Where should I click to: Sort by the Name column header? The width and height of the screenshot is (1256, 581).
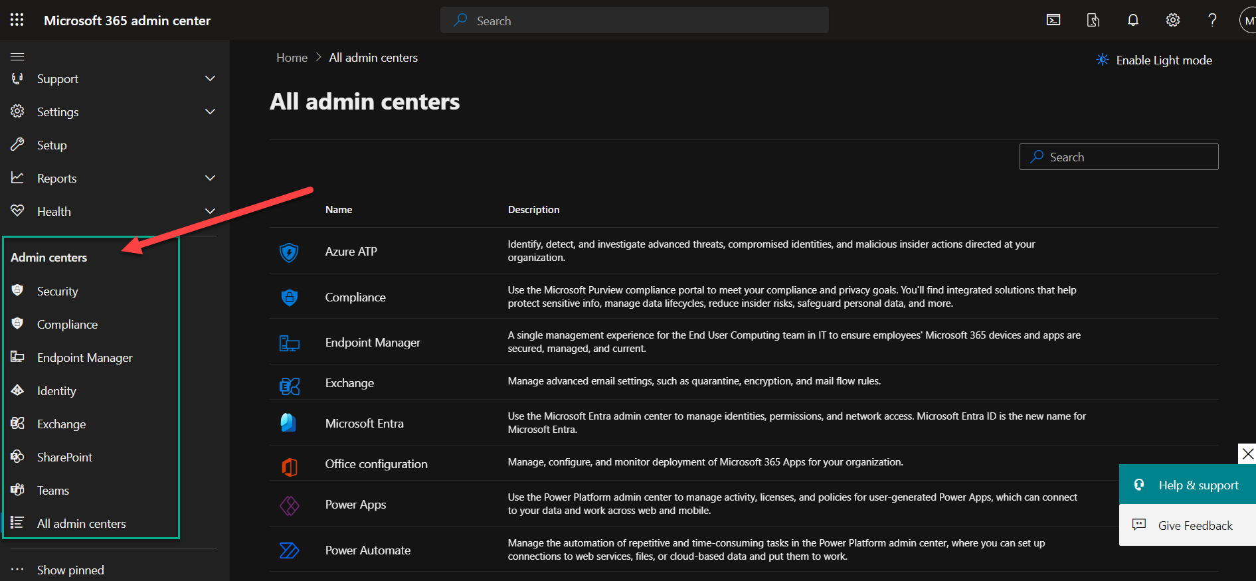point(339,210)
